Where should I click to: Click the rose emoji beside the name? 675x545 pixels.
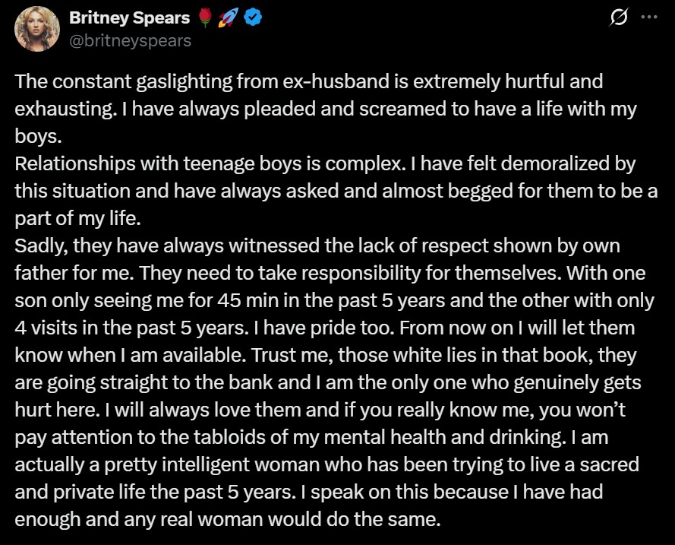[x=205, y=18]
